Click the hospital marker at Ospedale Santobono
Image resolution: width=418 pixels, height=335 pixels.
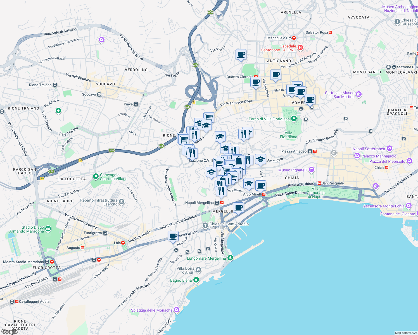301,47
